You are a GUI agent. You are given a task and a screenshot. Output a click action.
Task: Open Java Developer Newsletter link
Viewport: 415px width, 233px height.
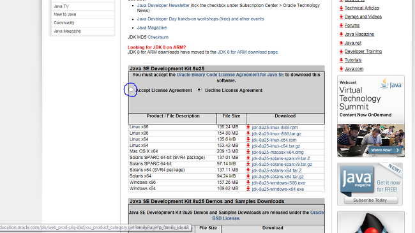(x=163, y=5)
